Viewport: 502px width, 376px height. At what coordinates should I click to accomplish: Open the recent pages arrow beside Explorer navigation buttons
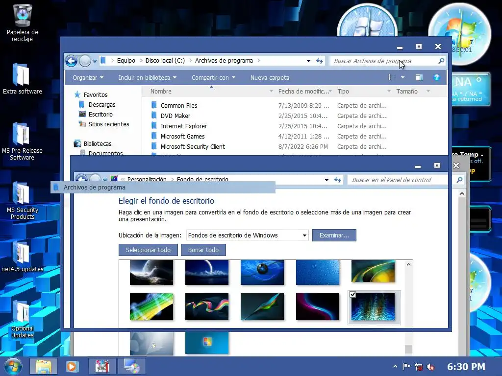click(95, 61)
